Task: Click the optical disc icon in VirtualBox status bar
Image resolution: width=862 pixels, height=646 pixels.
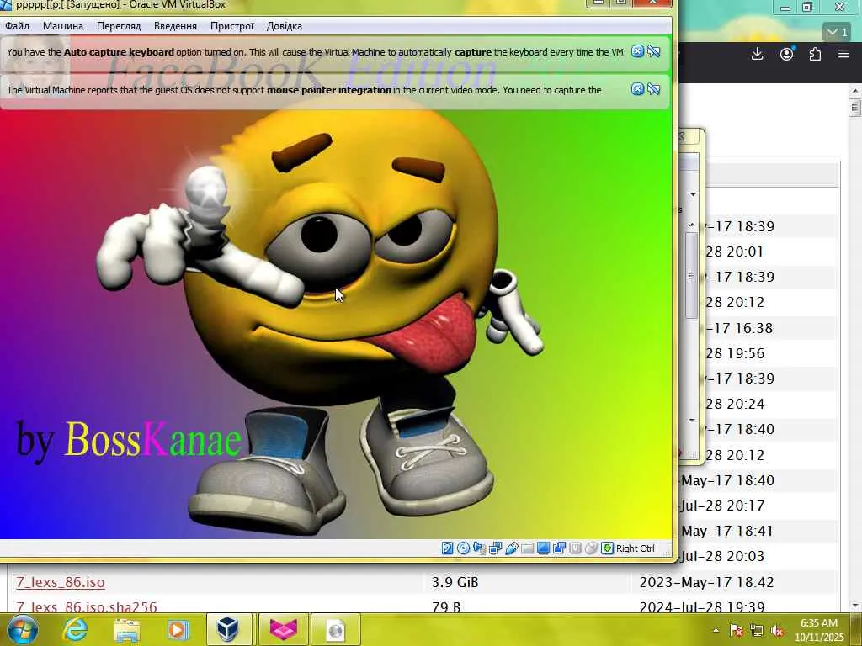Action: [464, 548]
